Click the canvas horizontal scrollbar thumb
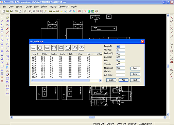 92,117
